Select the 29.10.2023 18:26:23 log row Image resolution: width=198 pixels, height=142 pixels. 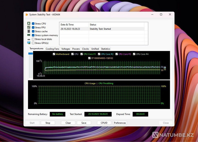102,29
